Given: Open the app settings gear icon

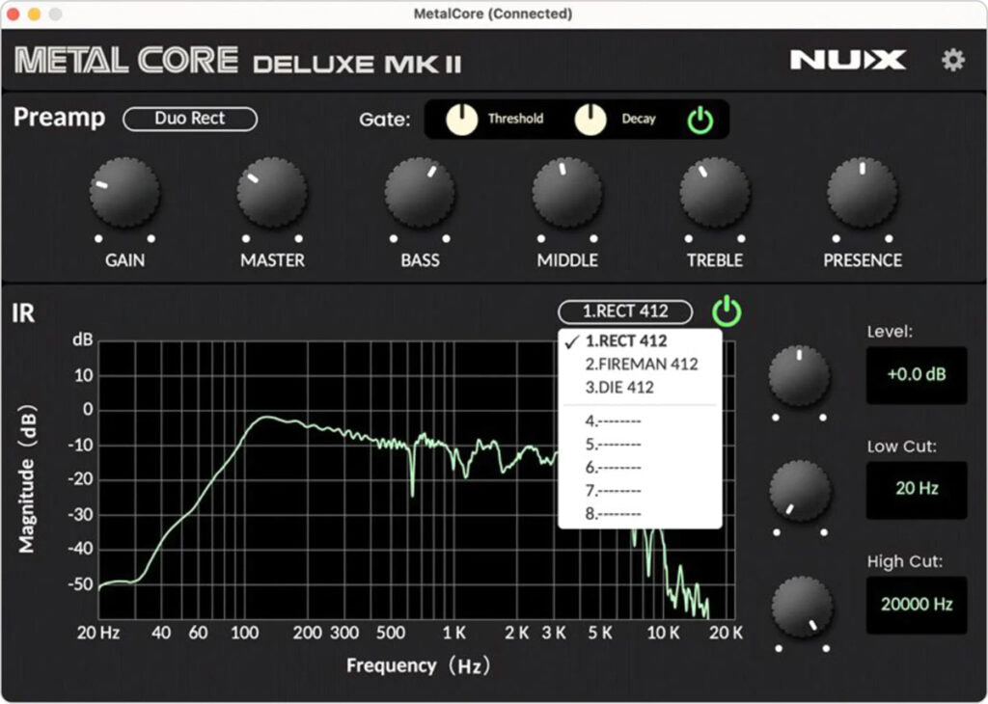Looking at the screenshot, I should point(952,59).
